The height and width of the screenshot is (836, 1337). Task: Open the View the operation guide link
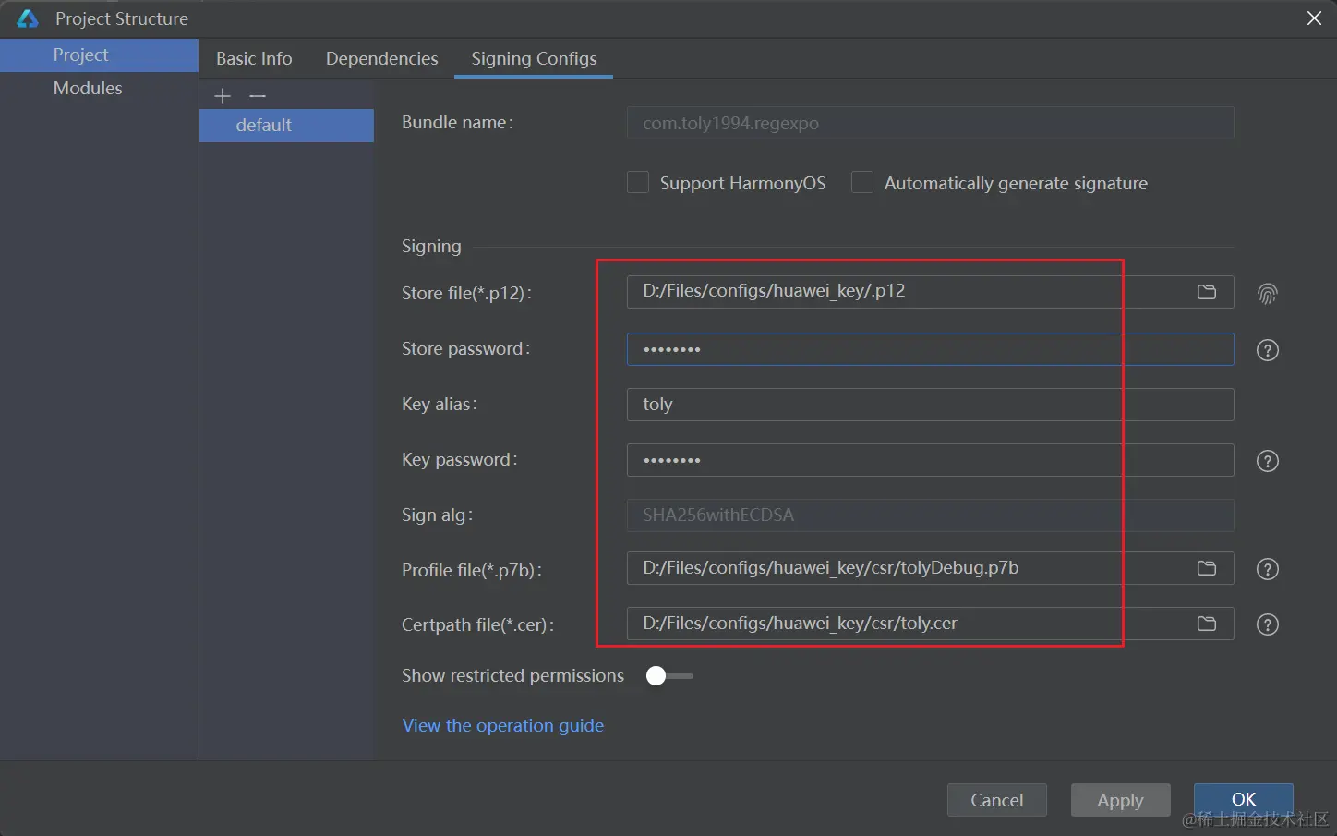502,725
